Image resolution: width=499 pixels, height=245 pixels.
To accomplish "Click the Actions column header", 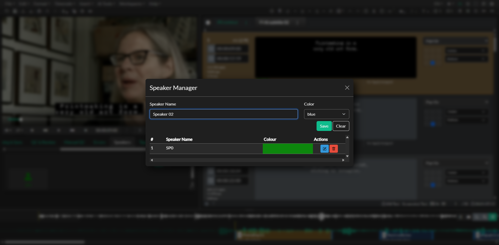I will coord(321,139).
